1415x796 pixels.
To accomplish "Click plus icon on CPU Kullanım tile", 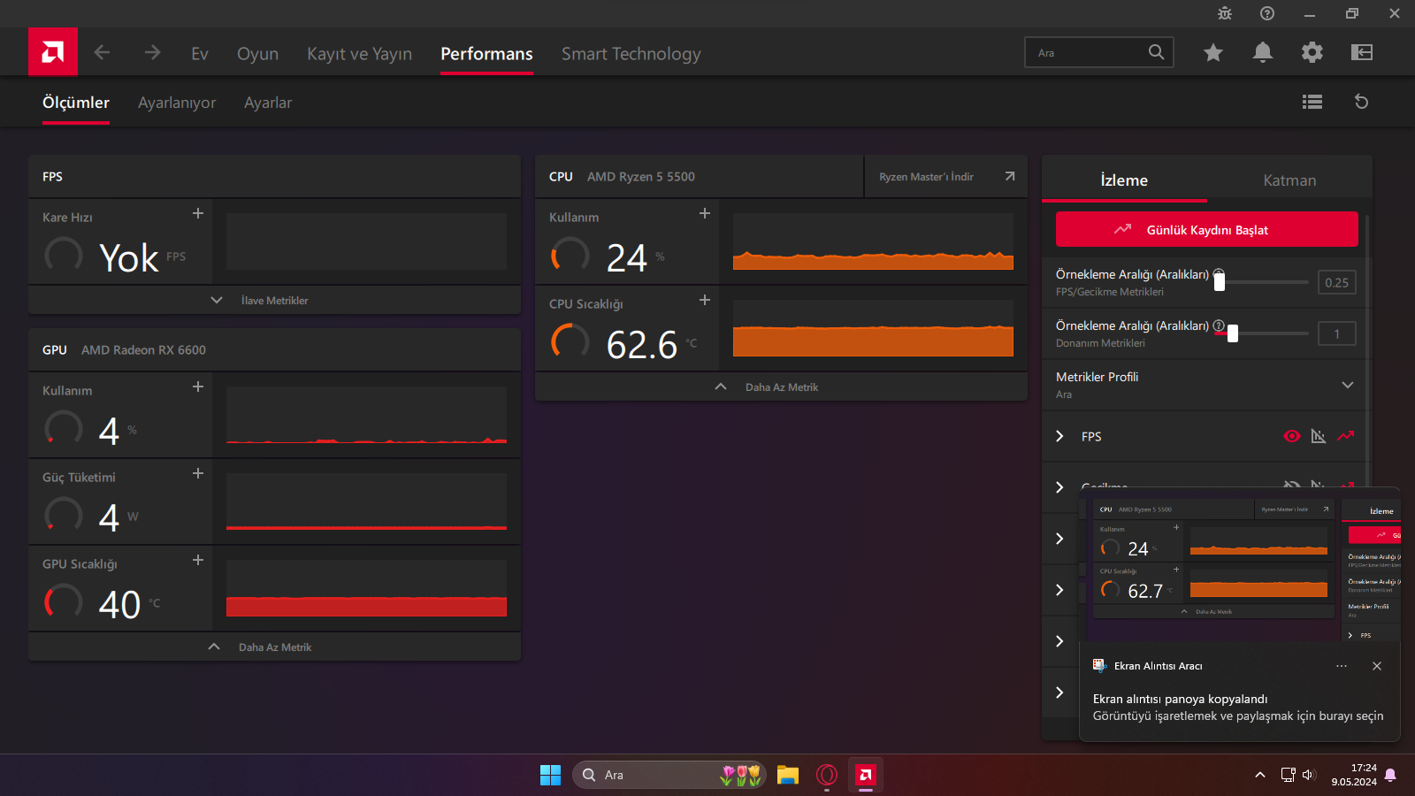I will [705, 213].
